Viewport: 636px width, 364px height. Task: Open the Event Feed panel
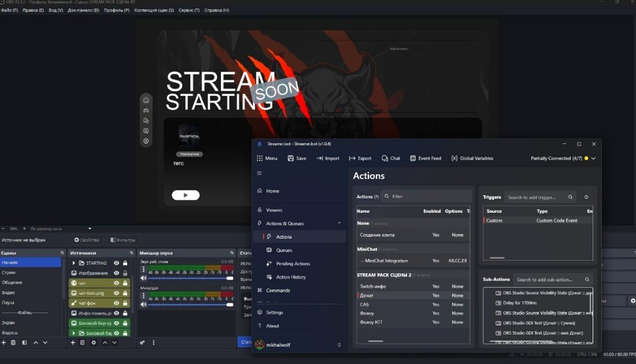click(x=426, y=158)
